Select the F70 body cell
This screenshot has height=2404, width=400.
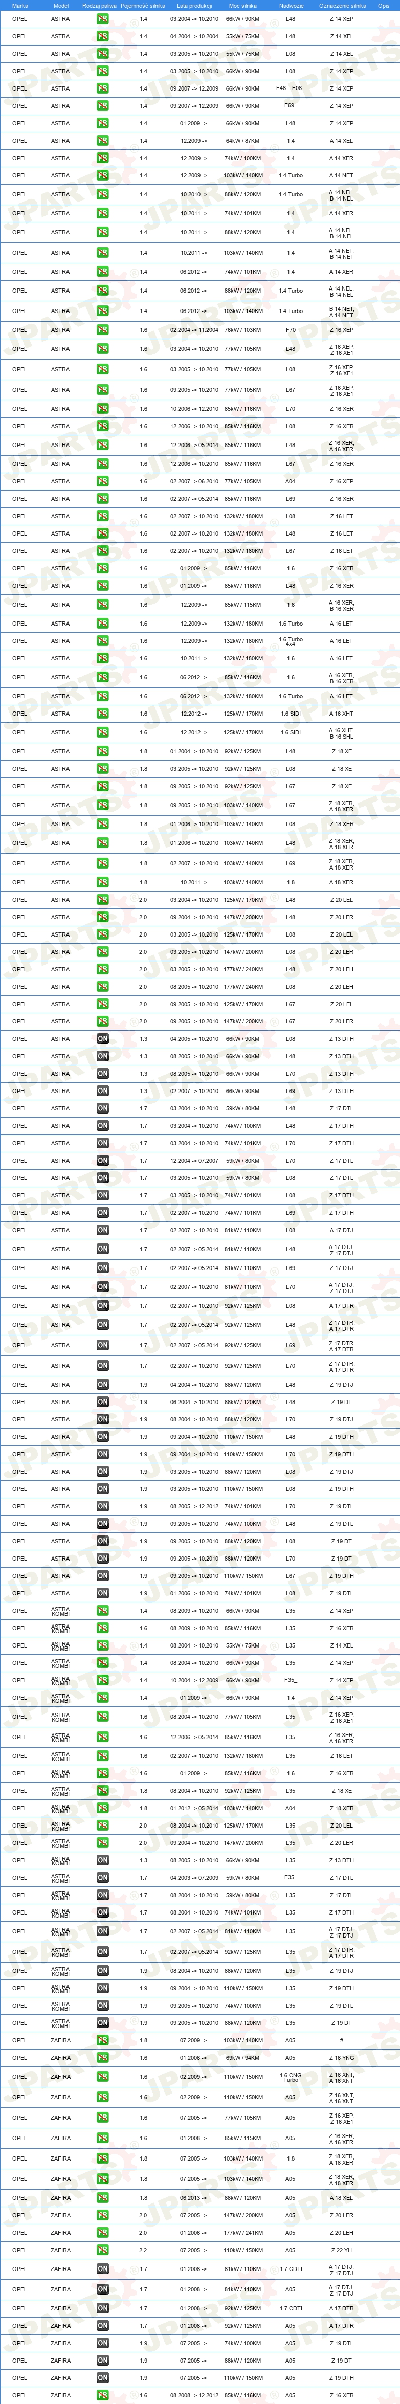(x=291, y=329)
